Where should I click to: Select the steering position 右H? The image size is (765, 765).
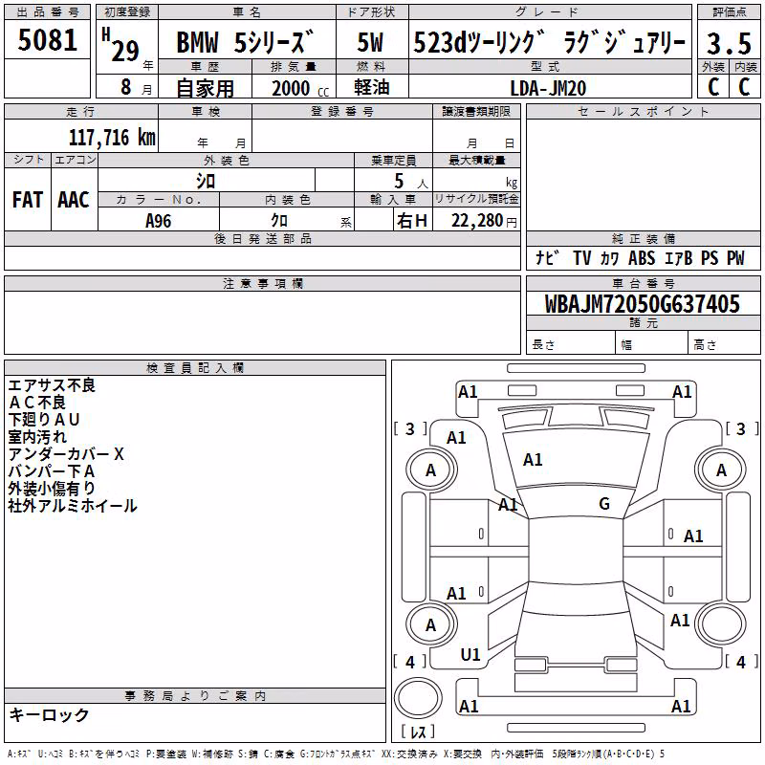tap(412, 221)
